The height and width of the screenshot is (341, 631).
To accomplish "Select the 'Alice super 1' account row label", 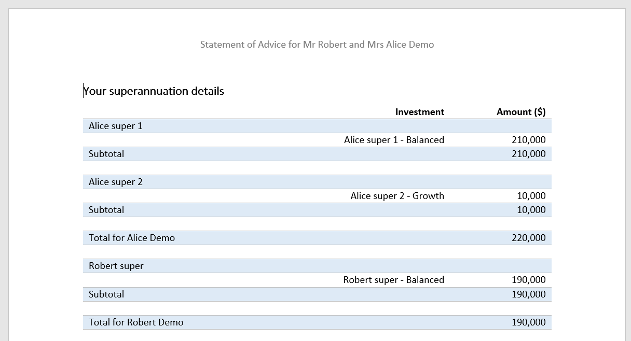I will pyautogui.click(x=115, y=126).
